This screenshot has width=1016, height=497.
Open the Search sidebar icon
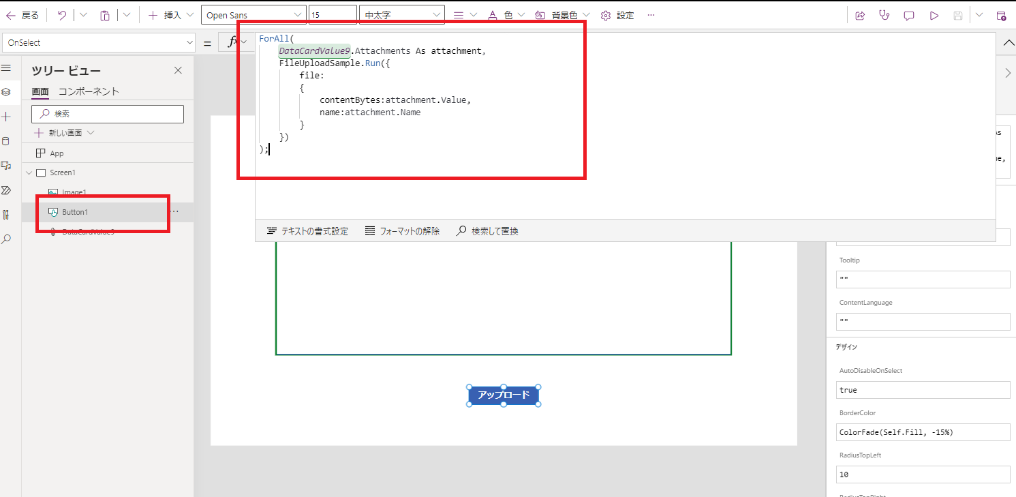click(x=7, y=239)
